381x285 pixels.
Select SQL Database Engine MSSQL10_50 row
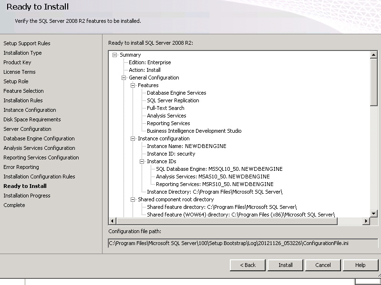pos(219,169)
